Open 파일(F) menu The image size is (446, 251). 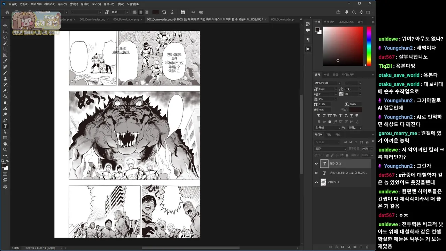pos(13,4)
